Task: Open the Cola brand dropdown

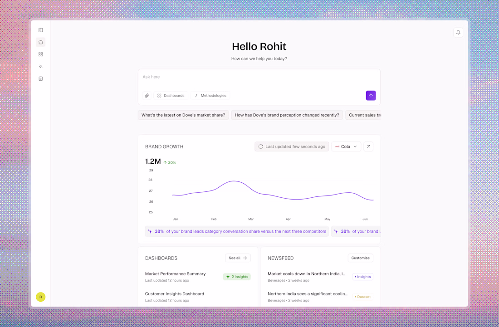Action: point(346,146)
